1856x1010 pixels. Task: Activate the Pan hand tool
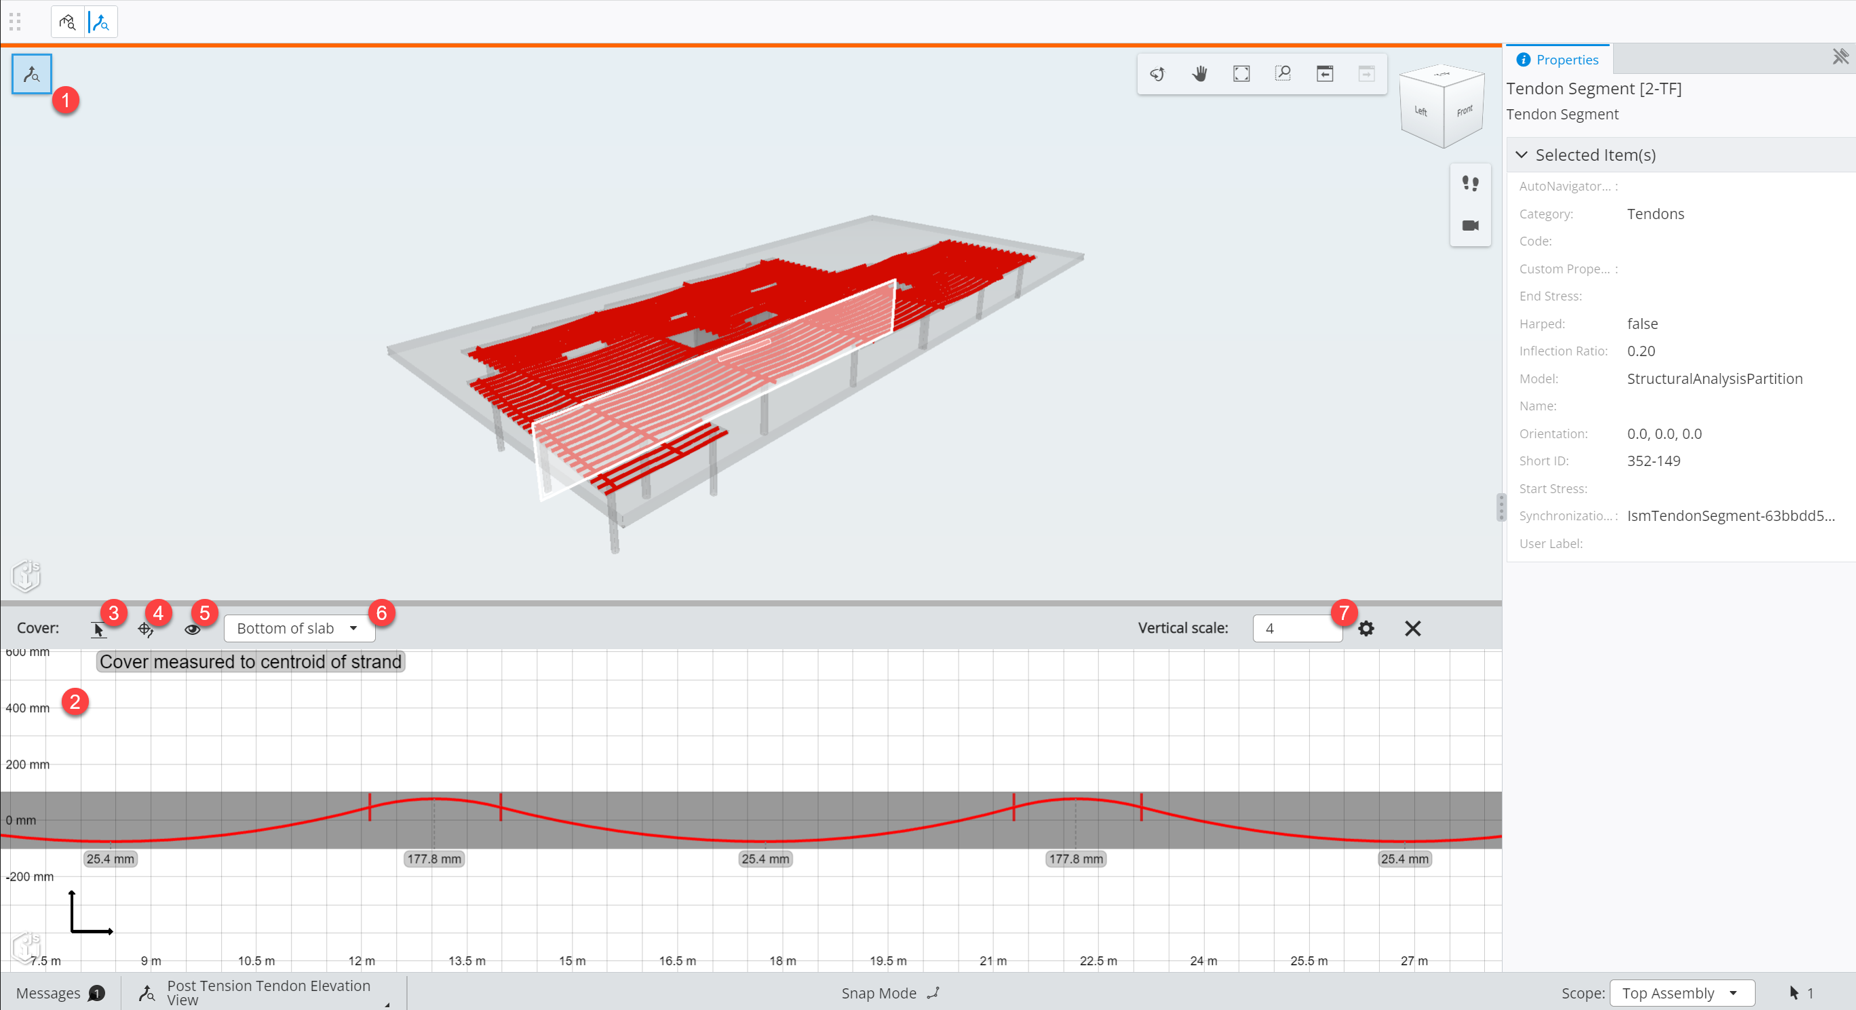click(x=1199, y=73)
